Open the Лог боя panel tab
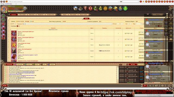 133,64
